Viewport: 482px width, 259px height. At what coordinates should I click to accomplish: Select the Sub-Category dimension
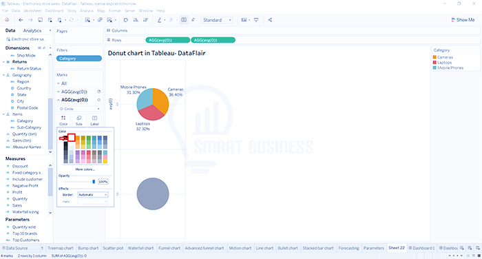29,127
